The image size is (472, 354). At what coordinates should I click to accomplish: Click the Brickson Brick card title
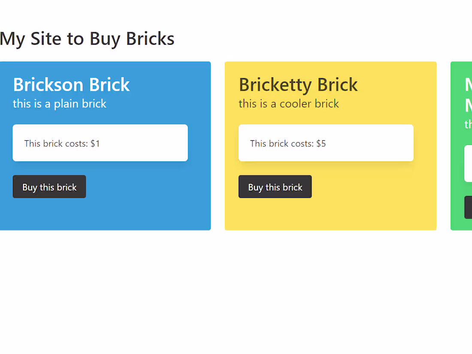click(71, 85)
